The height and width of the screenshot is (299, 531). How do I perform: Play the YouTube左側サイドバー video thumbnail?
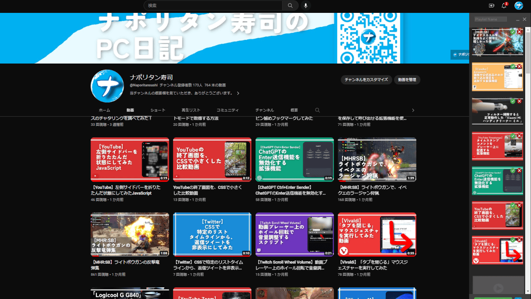pyautogui.click(x=130, y=160)
